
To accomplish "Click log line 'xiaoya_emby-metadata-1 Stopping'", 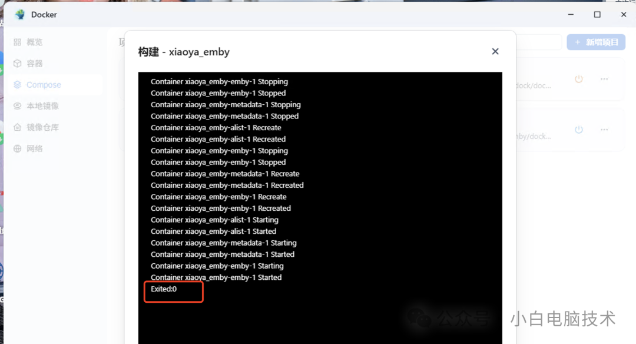I will pyautogui.click(x=226, y=105).
